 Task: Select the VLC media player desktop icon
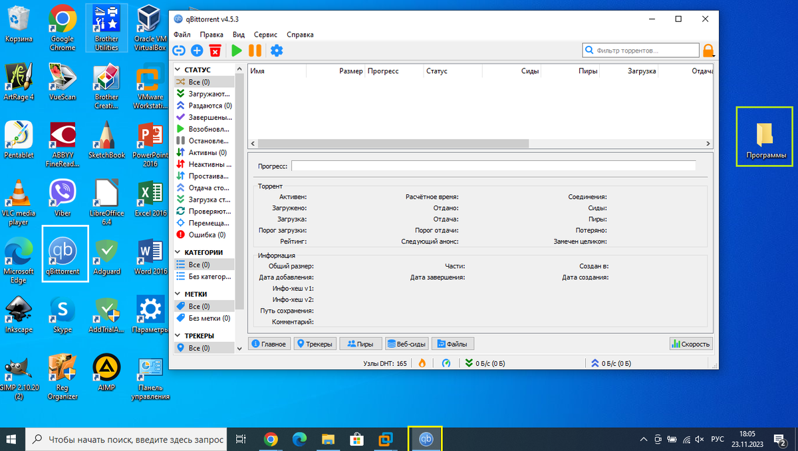coord(19,203)
